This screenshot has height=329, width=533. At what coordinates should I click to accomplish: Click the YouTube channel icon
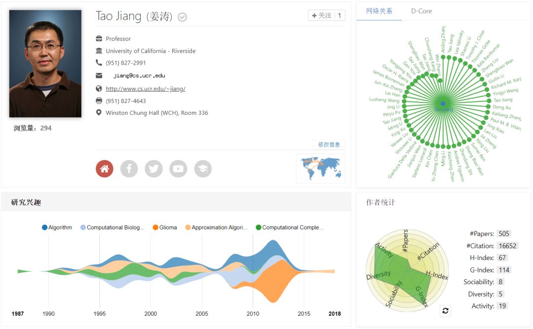(x=178, y=169)
